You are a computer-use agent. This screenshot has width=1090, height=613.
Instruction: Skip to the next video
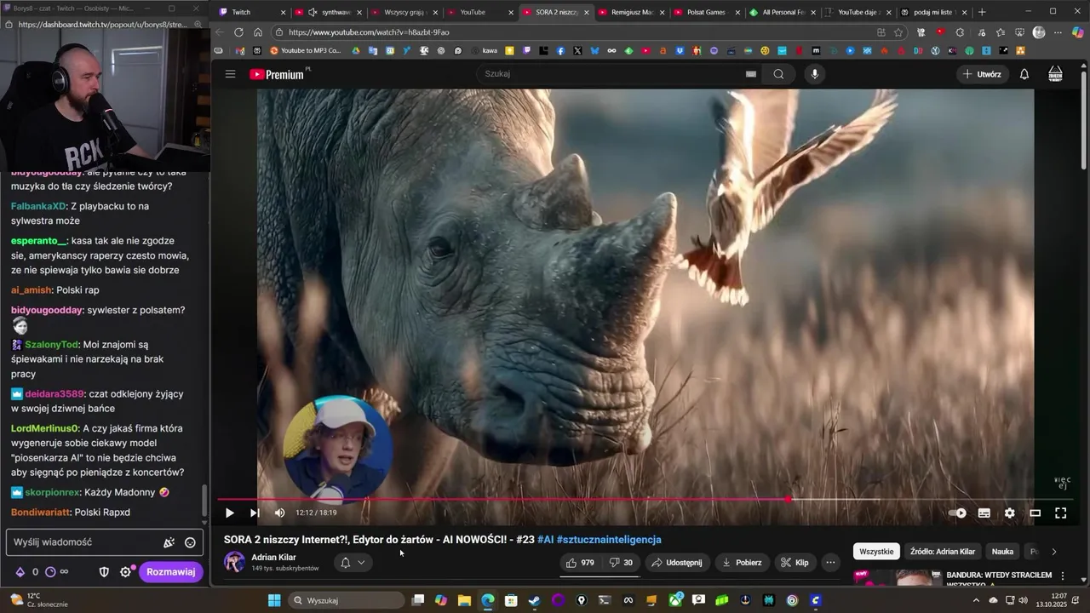click(x=254, y=513)
